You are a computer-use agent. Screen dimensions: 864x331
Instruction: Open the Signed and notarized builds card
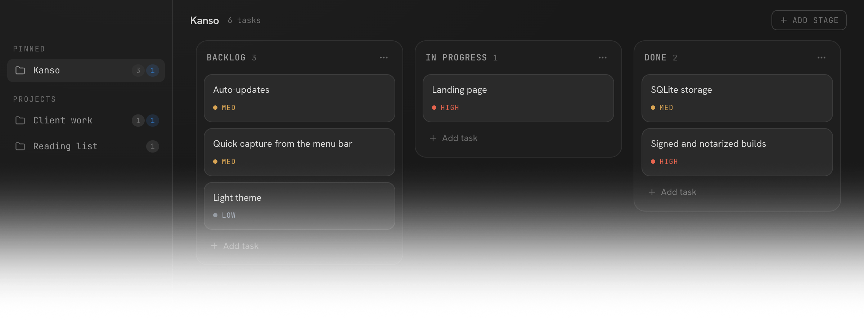737,152
